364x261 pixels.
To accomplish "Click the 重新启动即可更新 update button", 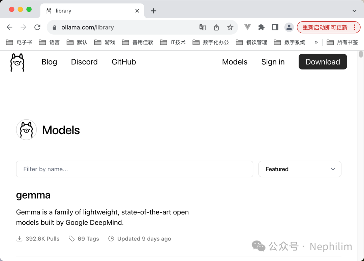I will (x=325, y=27).
